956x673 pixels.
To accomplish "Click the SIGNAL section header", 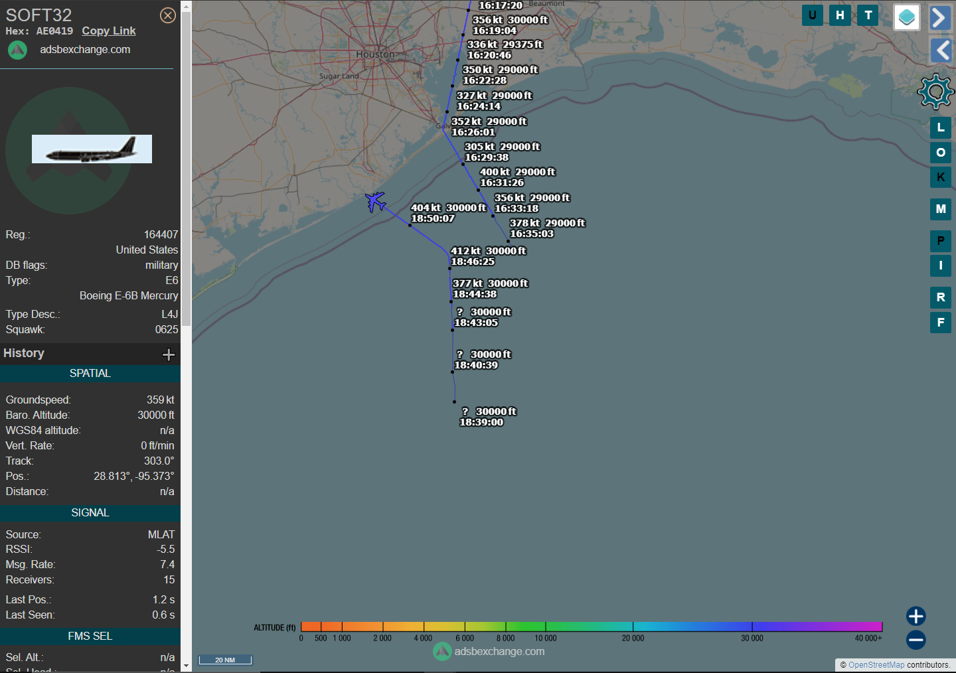I will 90,513.
